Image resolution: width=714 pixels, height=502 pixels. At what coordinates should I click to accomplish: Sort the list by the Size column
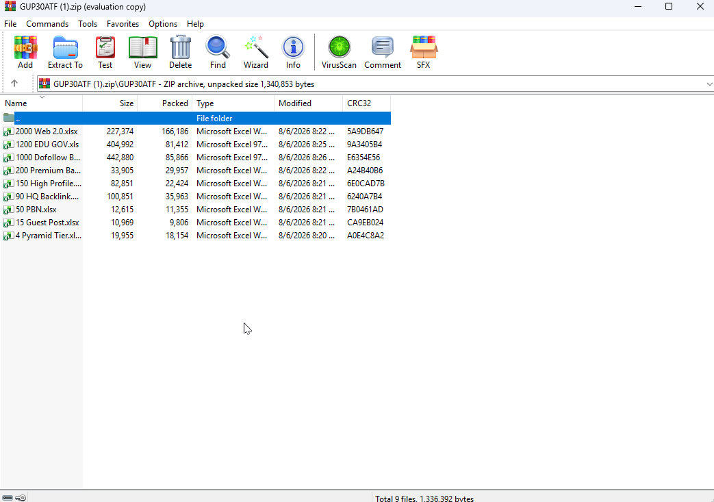[x=110, y=103]
